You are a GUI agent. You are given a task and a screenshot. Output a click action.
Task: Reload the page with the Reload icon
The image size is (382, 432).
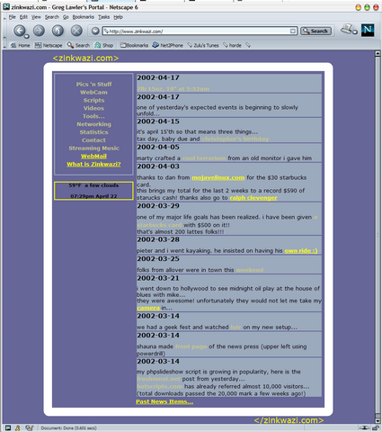[x=58, y=31]
